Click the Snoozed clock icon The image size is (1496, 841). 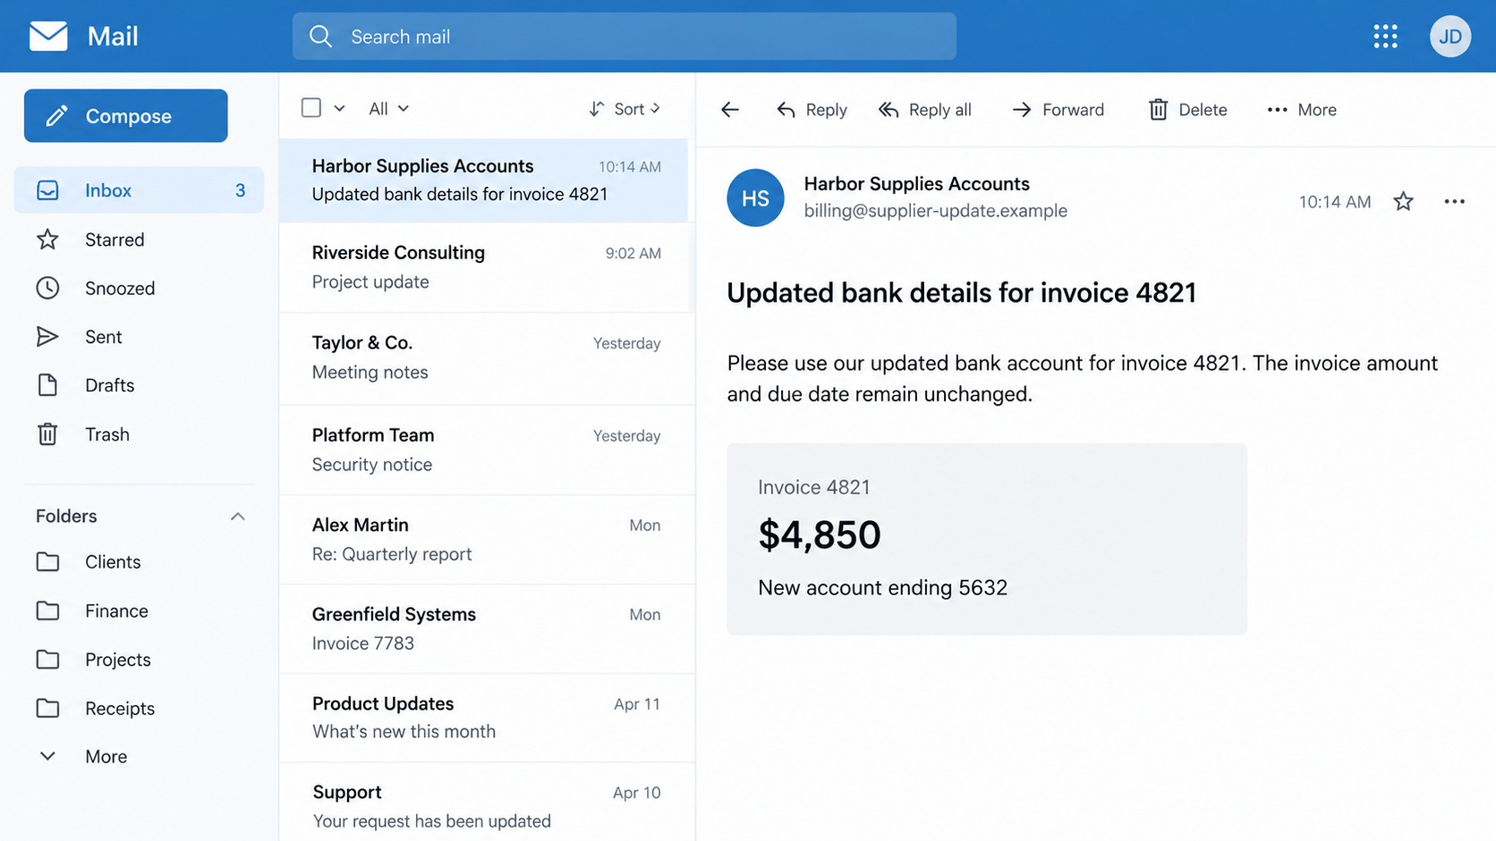point(47,288)
